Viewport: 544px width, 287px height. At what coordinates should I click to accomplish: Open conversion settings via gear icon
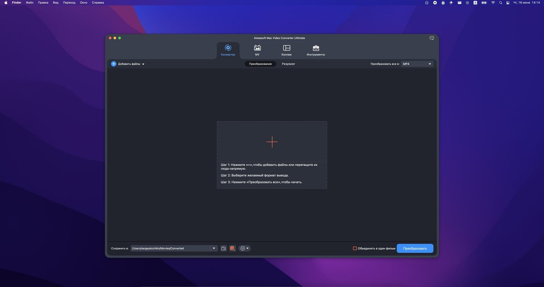pyautogui.click(x=243, y=248)
